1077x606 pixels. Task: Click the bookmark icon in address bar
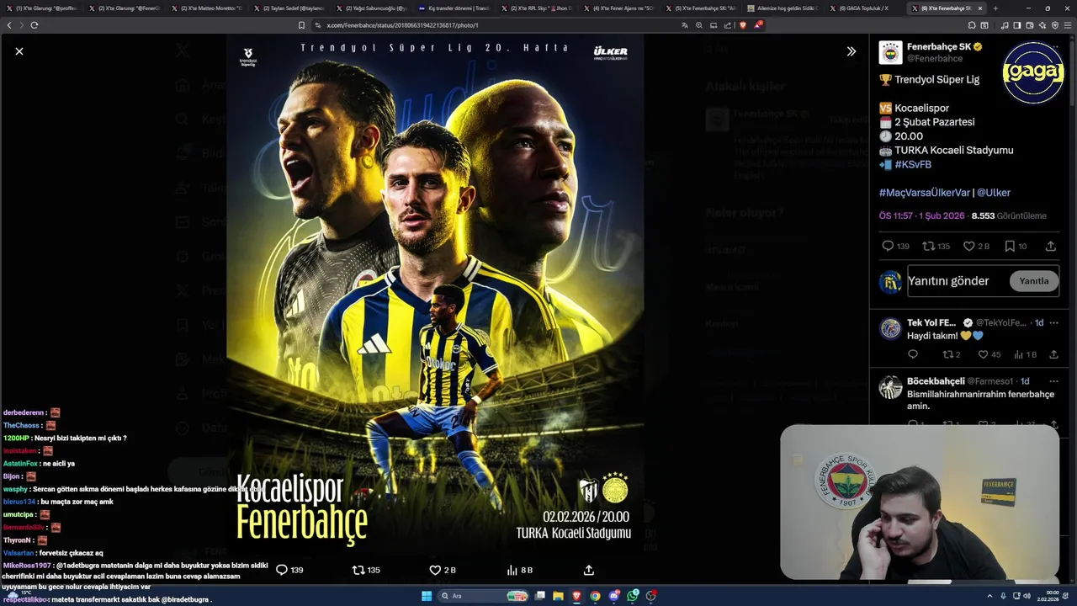(x=301, y=25)
